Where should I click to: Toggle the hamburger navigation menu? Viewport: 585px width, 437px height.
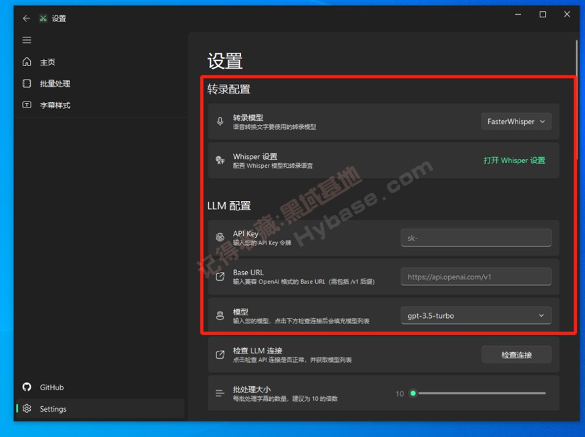point(27,40)
